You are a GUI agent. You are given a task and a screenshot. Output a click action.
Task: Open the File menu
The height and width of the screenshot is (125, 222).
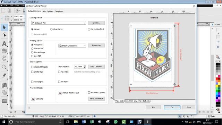pyautogui.click(x=6, y=5)
